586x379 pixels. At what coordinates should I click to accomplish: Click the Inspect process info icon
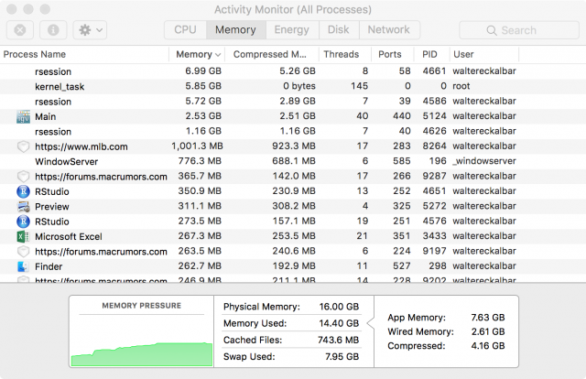[x=52, y=29]
